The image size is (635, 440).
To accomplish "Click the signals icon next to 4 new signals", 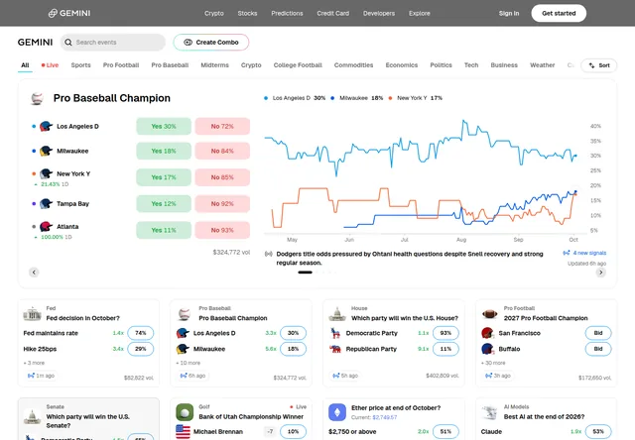I will pyautogui.click(x=567, y=253).
